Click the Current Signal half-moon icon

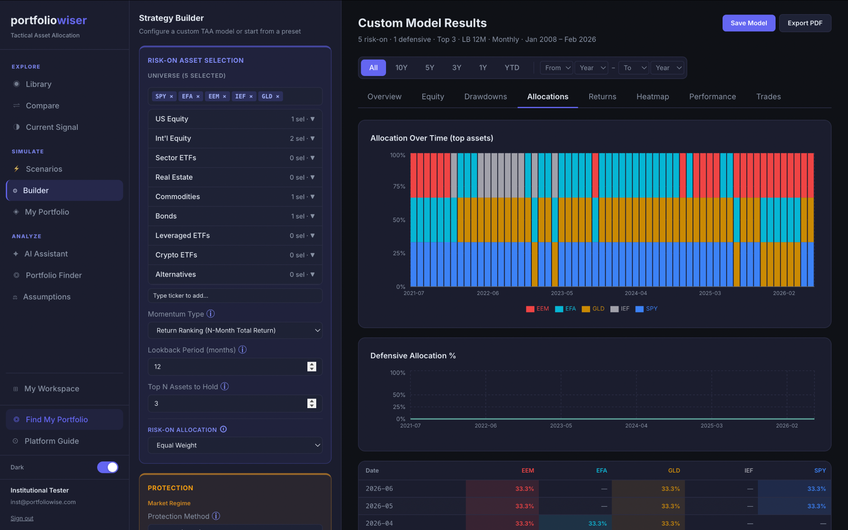coord(16,127)
